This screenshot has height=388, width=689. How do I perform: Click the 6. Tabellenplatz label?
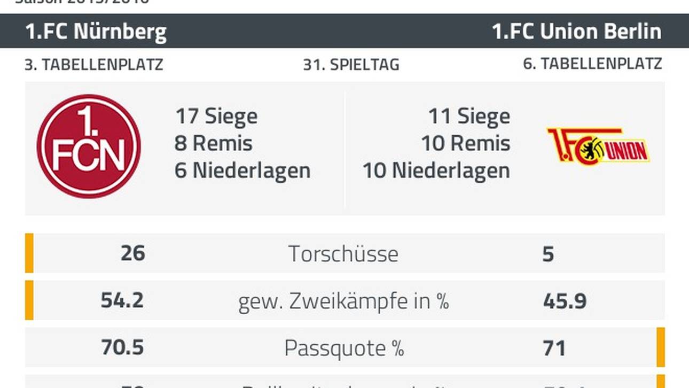click(x=592, y=64)
